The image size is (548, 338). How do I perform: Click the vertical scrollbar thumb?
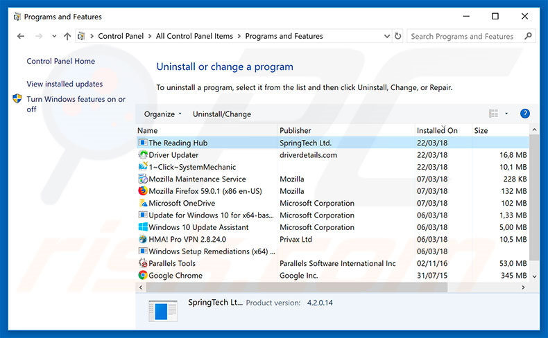coord(534,197)
